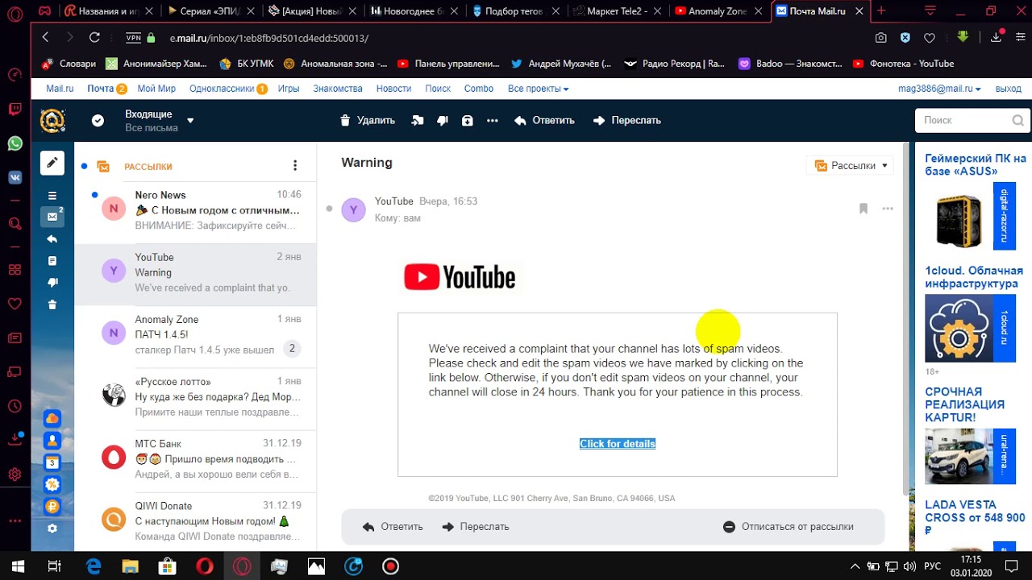Open mail settings gear in blue sidebar

click(52, 528)
